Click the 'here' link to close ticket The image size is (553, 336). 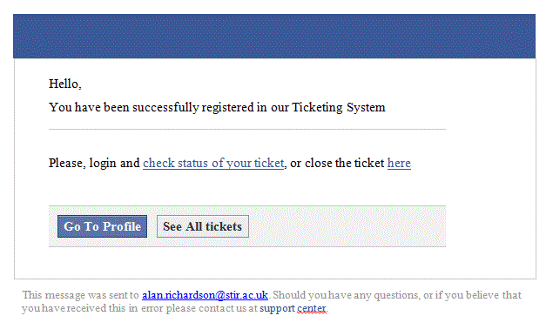tap(399, 164)
